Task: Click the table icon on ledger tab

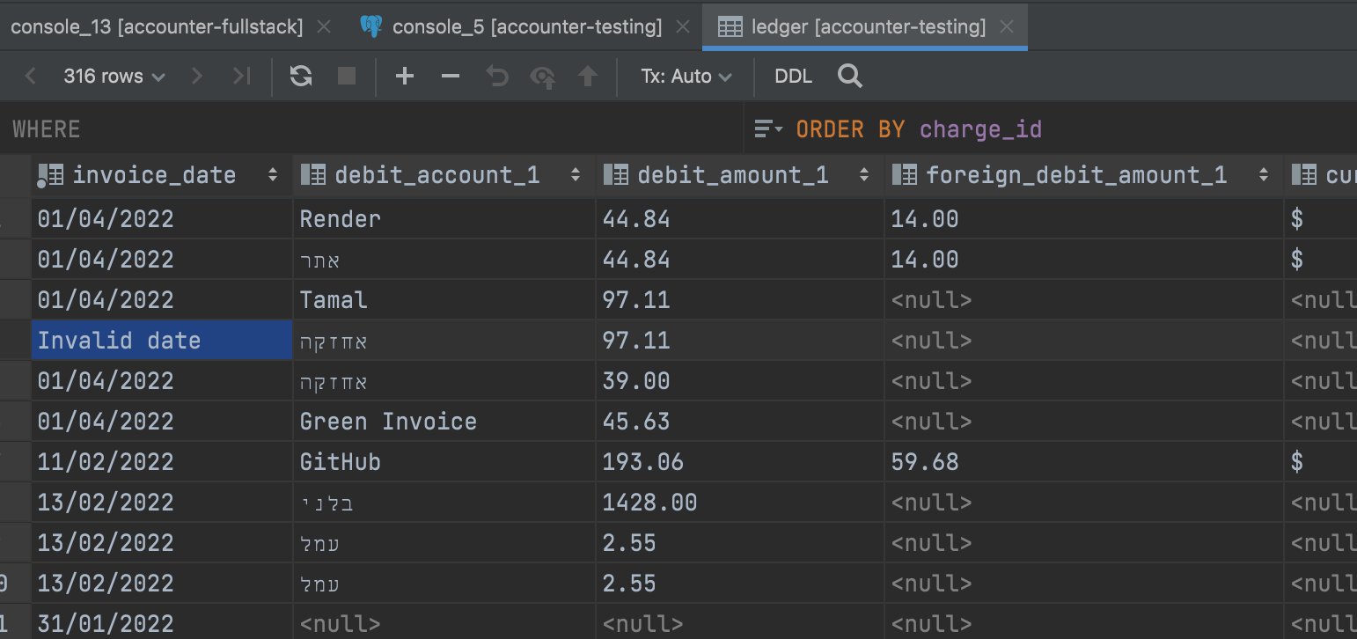Action: pos(730,26)
